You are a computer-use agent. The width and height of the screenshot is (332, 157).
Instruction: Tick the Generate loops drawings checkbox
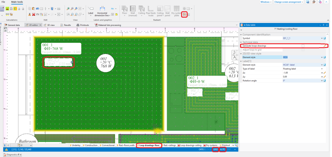coord(303,46)
